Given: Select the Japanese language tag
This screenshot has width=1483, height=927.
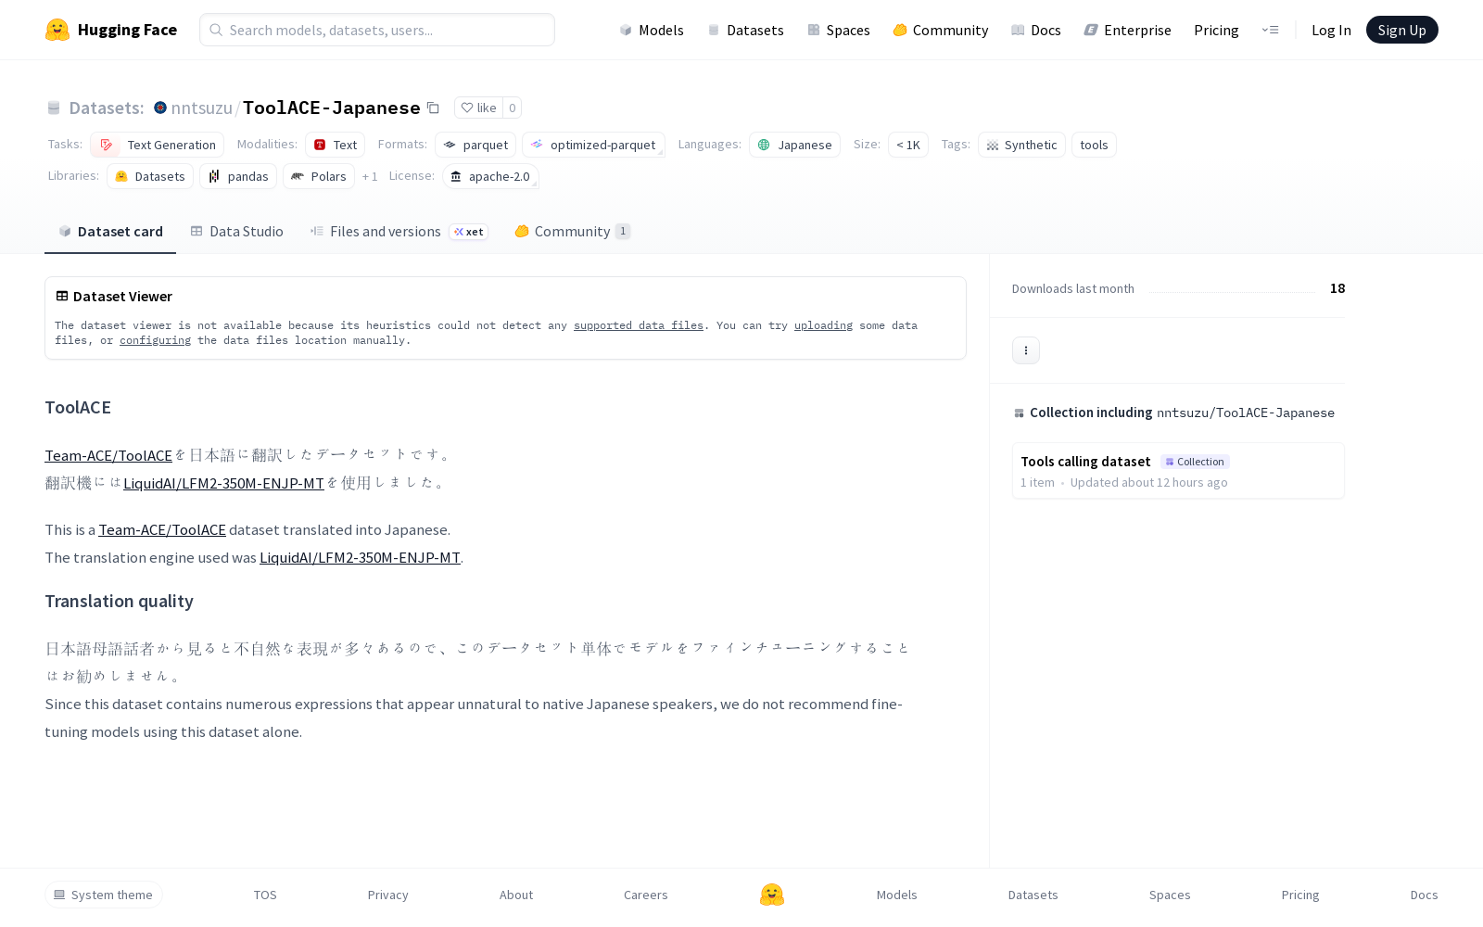Looking at the screenshot, I should tap(794, 145).
